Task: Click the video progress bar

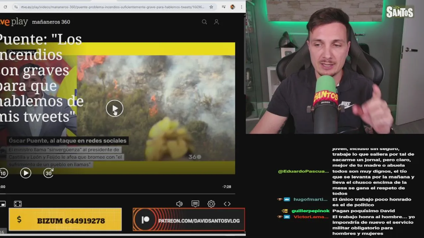Action: click(118, 194)
